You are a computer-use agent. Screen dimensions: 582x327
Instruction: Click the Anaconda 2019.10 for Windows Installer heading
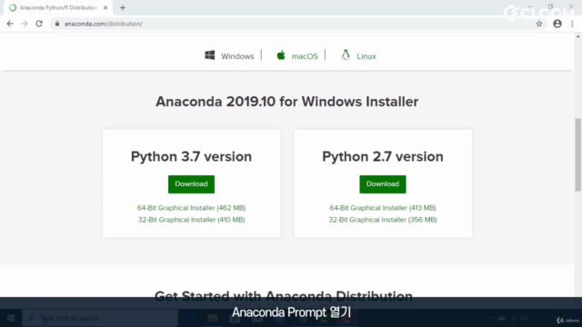287,102
